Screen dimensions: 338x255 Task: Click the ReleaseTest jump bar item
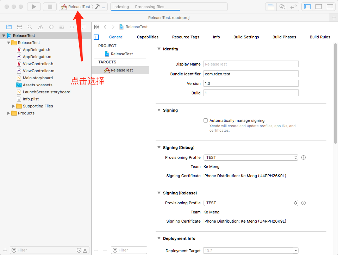(134, 27)
